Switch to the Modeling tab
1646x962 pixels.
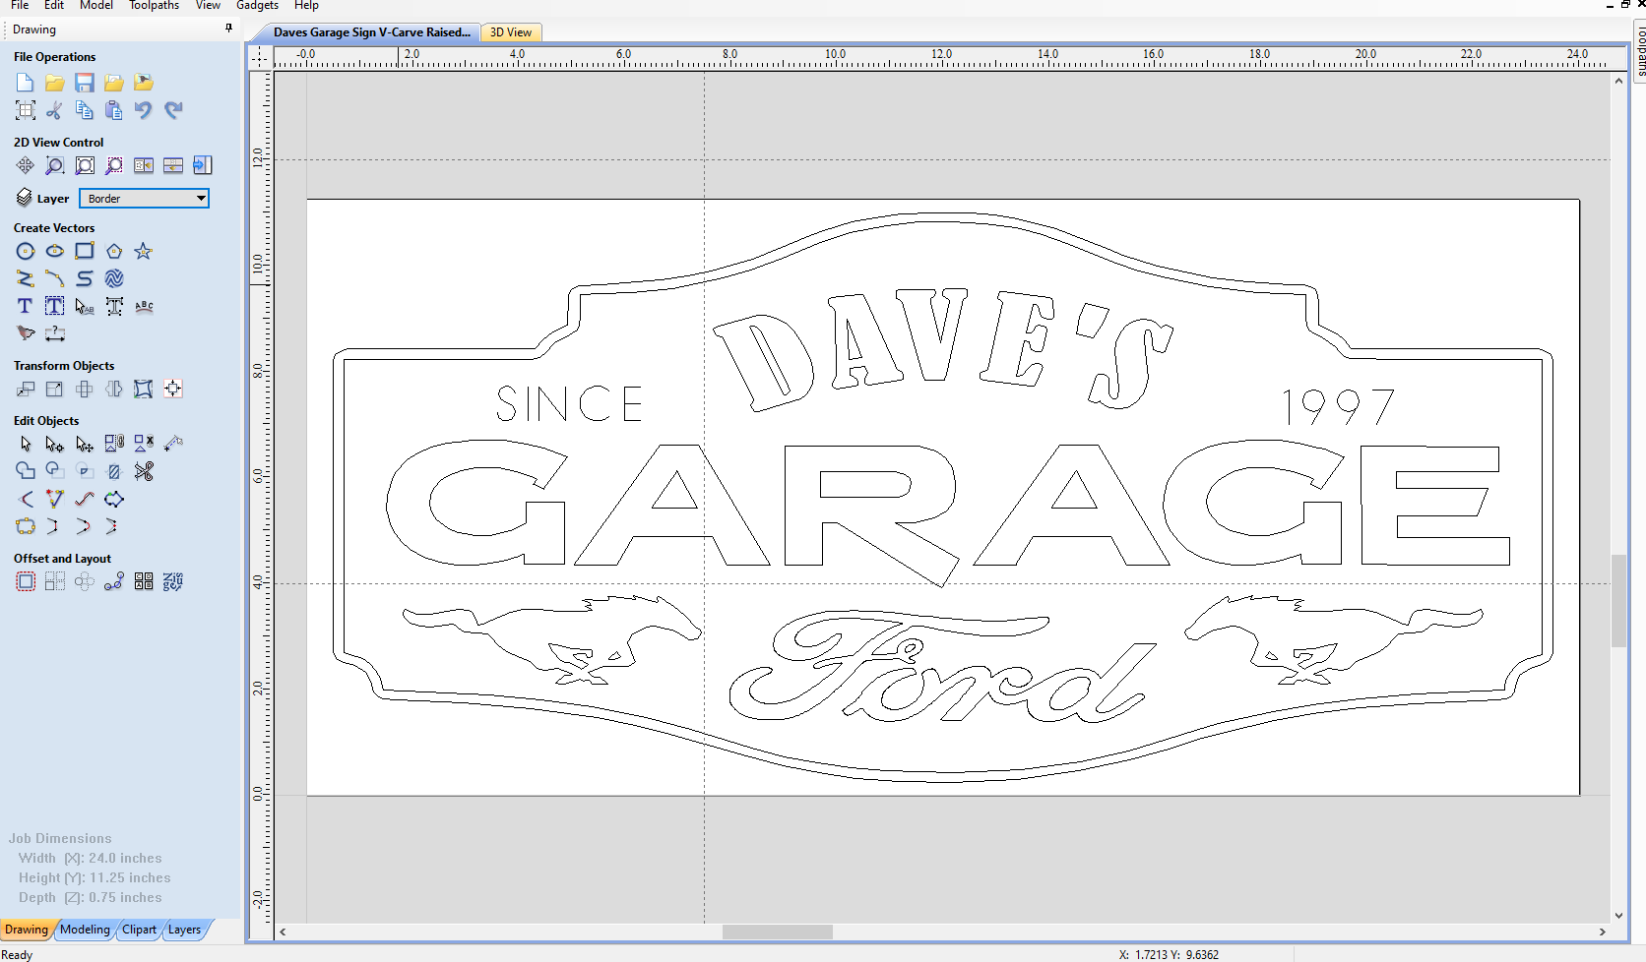(x=85, y=930)
